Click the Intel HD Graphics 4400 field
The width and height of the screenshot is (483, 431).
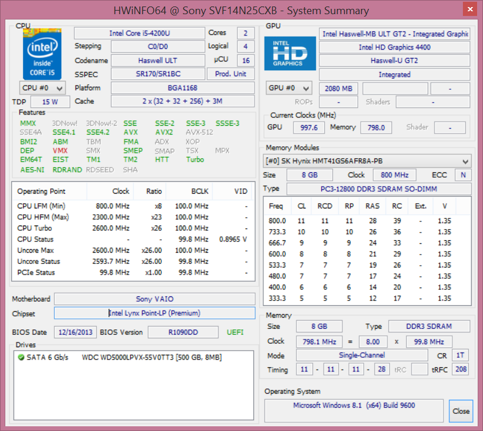tap(394, 47)
